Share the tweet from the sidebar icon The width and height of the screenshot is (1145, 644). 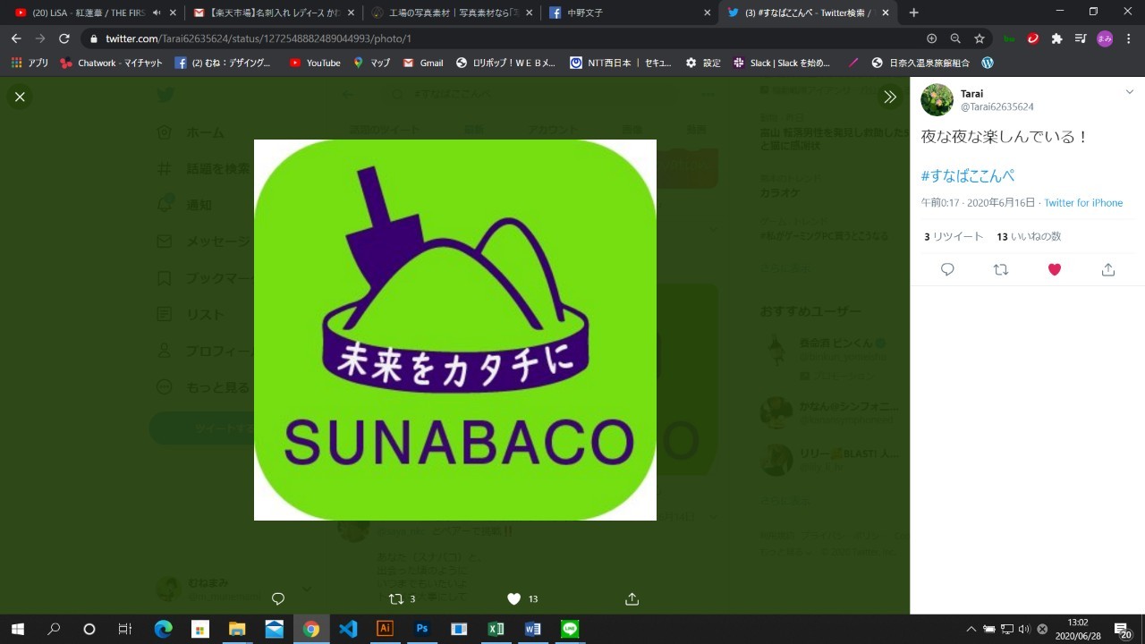click(x=1108, y=269)
